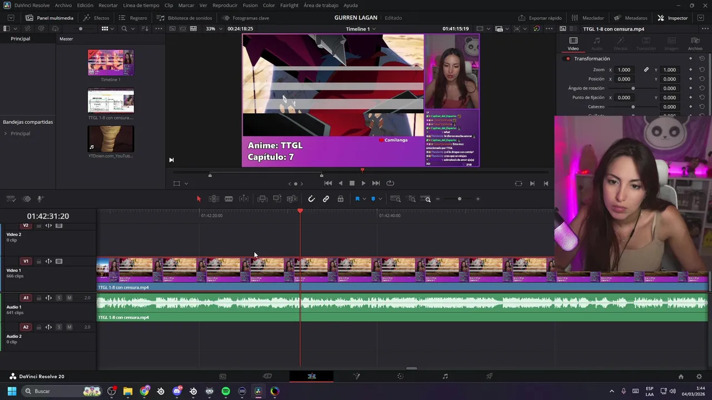Stop playback in viewer
Screen dimensions: 712x400
coord(352,183)
